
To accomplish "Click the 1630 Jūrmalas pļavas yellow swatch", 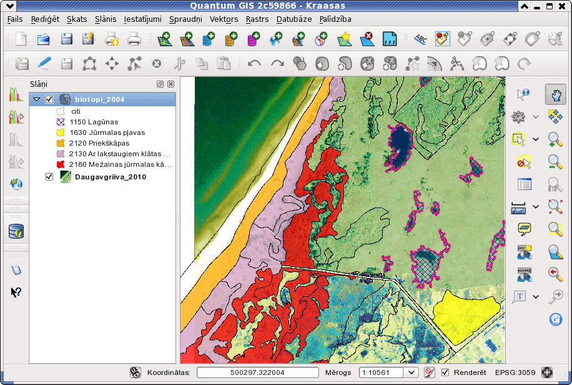I will tap(61, 132).
